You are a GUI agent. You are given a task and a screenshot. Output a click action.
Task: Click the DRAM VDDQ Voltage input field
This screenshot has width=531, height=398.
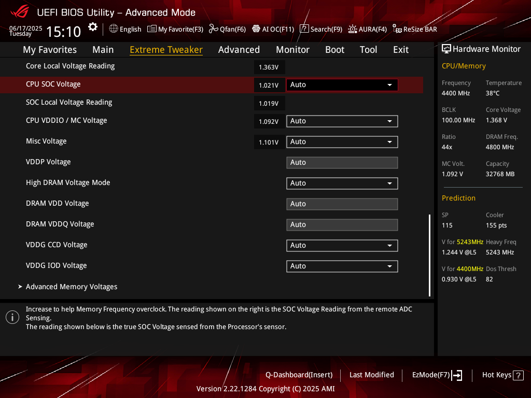[x=342, y=225]
